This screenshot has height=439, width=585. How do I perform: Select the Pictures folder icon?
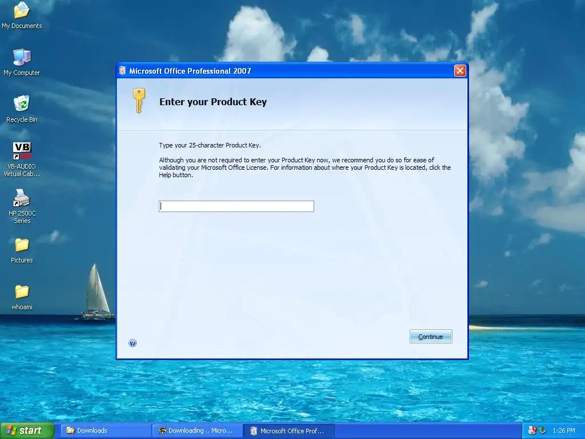coord(22,250)
